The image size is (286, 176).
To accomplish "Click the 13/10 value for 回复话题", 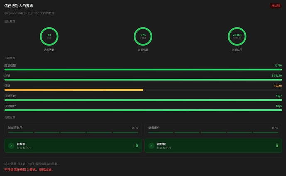I will click(278, 65).
